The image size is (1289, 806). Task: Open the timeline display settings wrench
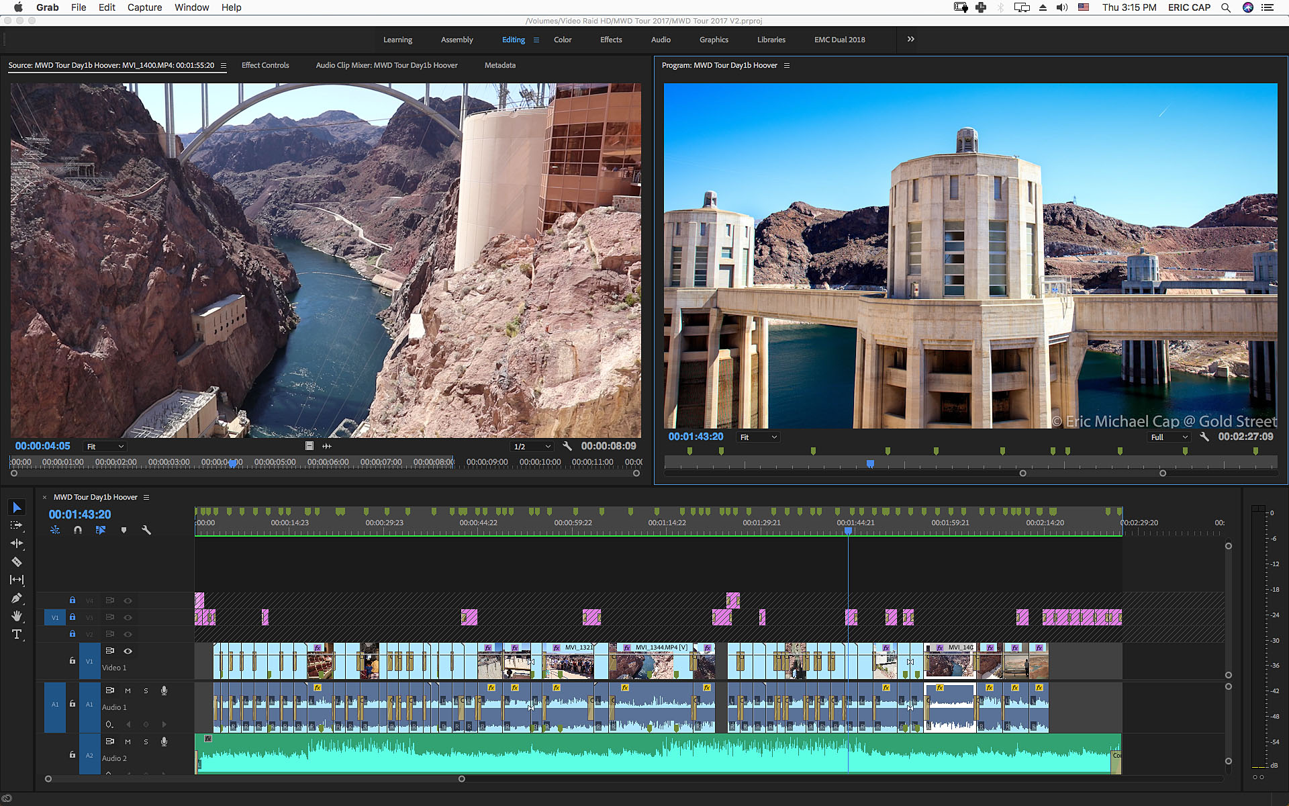click(146, 530)
